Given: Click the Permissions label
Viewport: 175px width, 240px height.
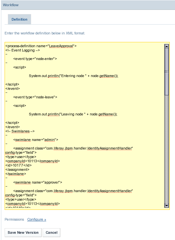Looking at the screenshot, I should (x=14, y=219).
